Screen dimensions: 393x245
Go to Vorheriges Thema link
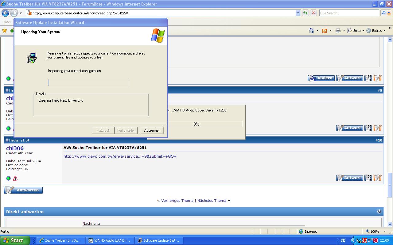tap(177, 201)
